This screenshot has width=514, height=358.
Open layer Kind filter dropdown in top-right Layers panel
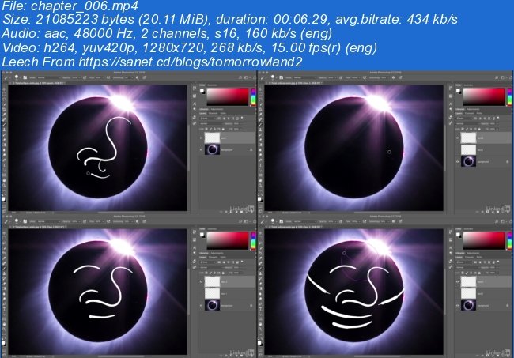coord(464,119)
